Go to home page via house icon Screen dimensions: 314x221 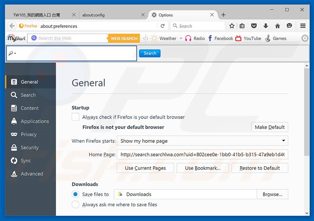277,26
